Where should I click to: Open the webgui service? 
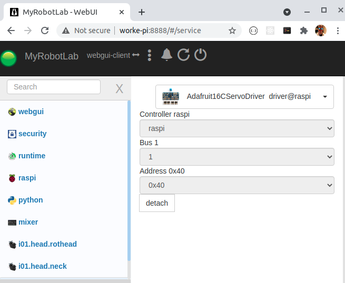pyautogui.click(x=31, y=112)
